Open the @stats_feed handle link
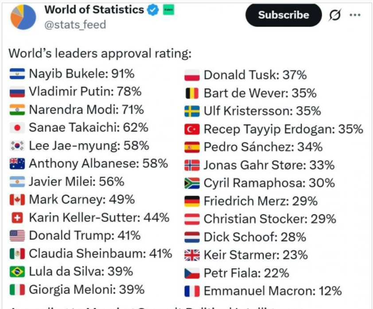This screenshot has width=373, height=309. coord(75,25)
